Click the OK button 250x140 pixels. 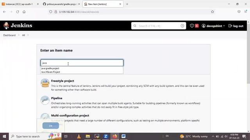[x=50, y=126]
